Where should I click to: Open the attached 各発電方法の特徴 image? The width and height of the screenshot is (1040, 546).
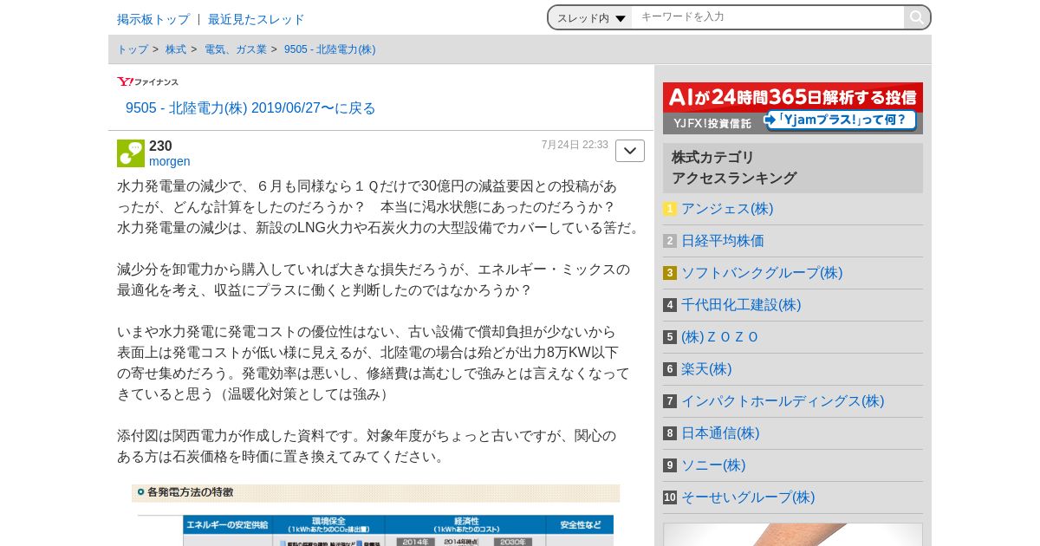coord(376,515)
